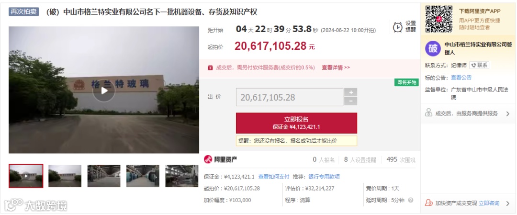This screenshot has height=215, width=517.
Task: Decrease bid with the minus stepper
Action: tap(350, 101)
